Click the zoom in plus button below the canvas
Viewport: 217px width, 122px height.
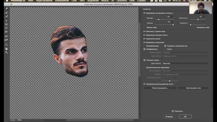click(x=14, y=120)
